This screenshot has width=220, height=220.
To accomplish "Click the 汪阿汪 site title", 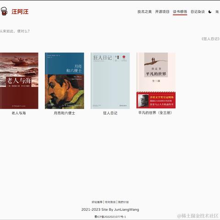I will (x=20, y=11).
